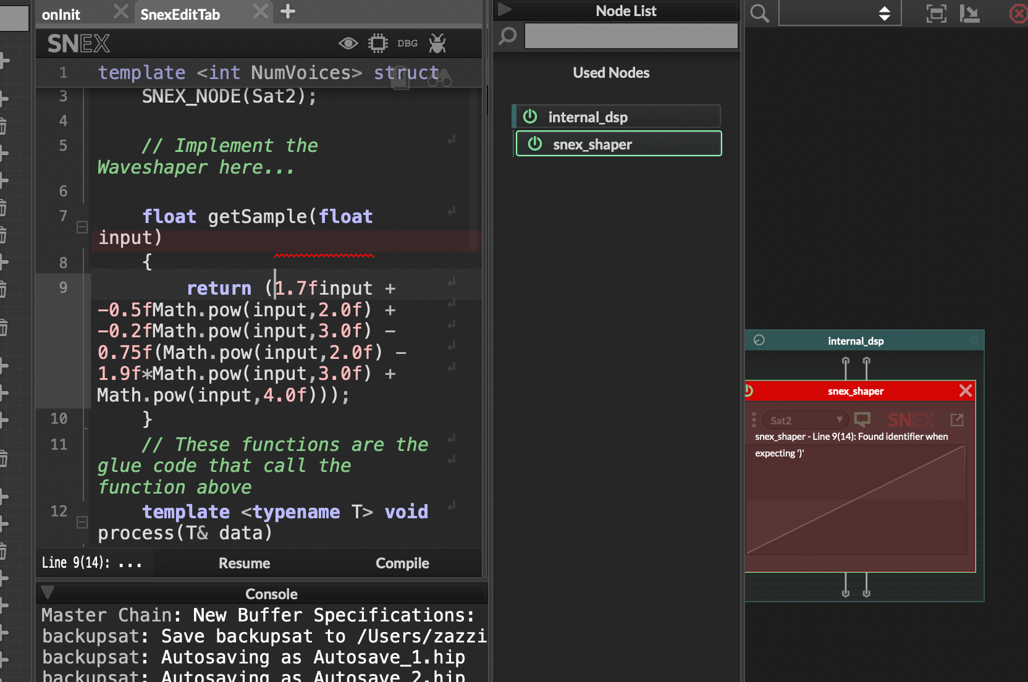
Task: Click the magnifier icon in the top toolbar
Action: click(x=760, y=14)
